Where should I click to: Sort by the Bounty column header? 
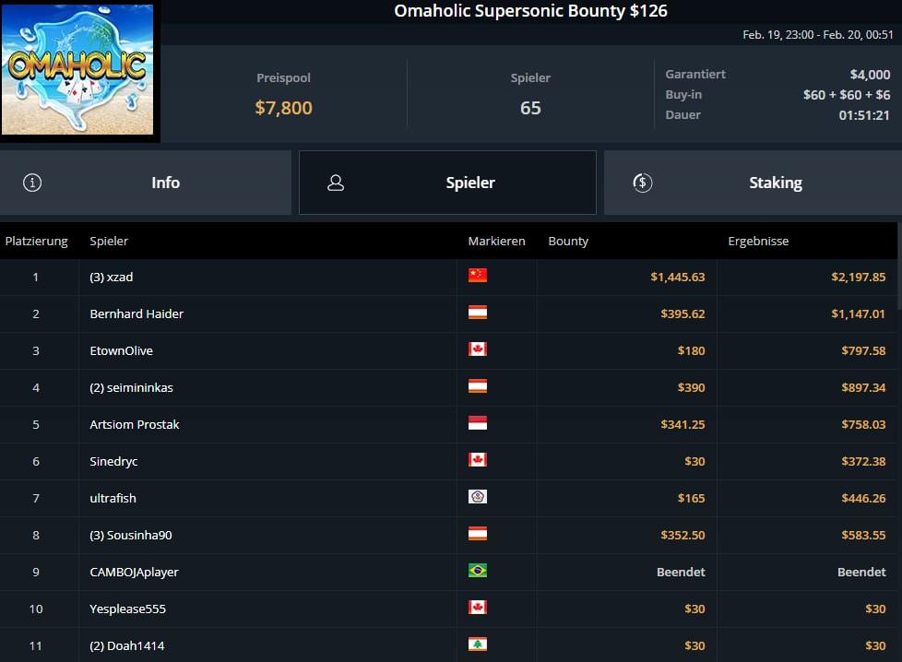coord(568,241)
